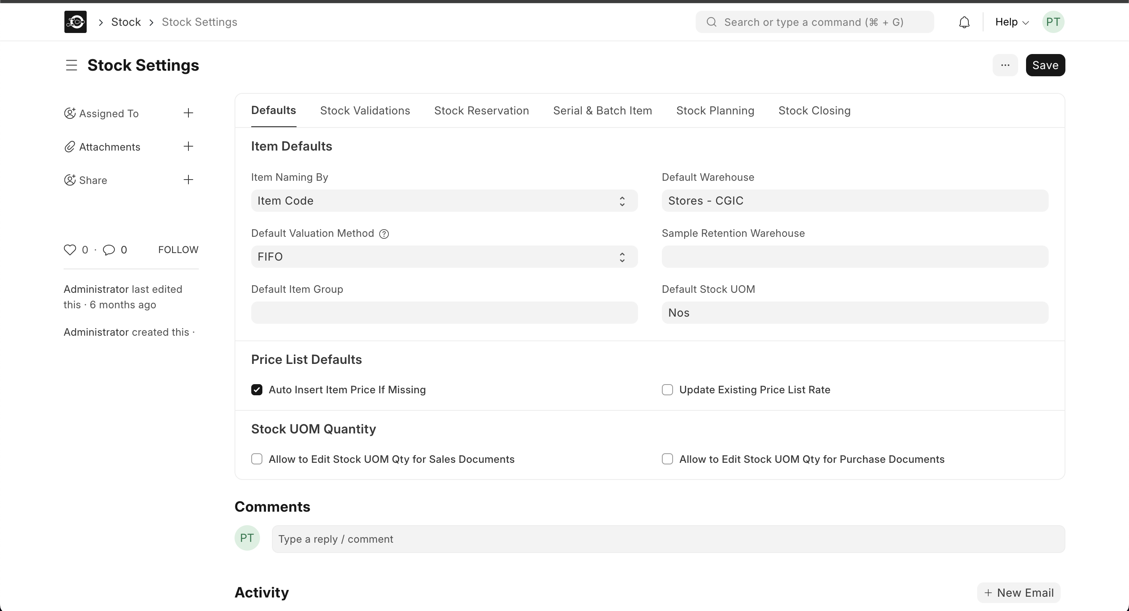Screen dimensions: 1129x611
Task: Switch to the Stock Validations tab
Action: pyautogui.click(x=365, y=110)
